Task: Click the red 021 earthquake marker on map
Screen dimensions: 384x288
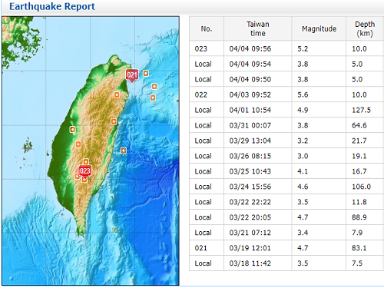Action: [x=131, y=75]
